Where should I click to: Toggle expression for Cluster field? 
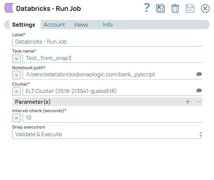coord(17,91)
